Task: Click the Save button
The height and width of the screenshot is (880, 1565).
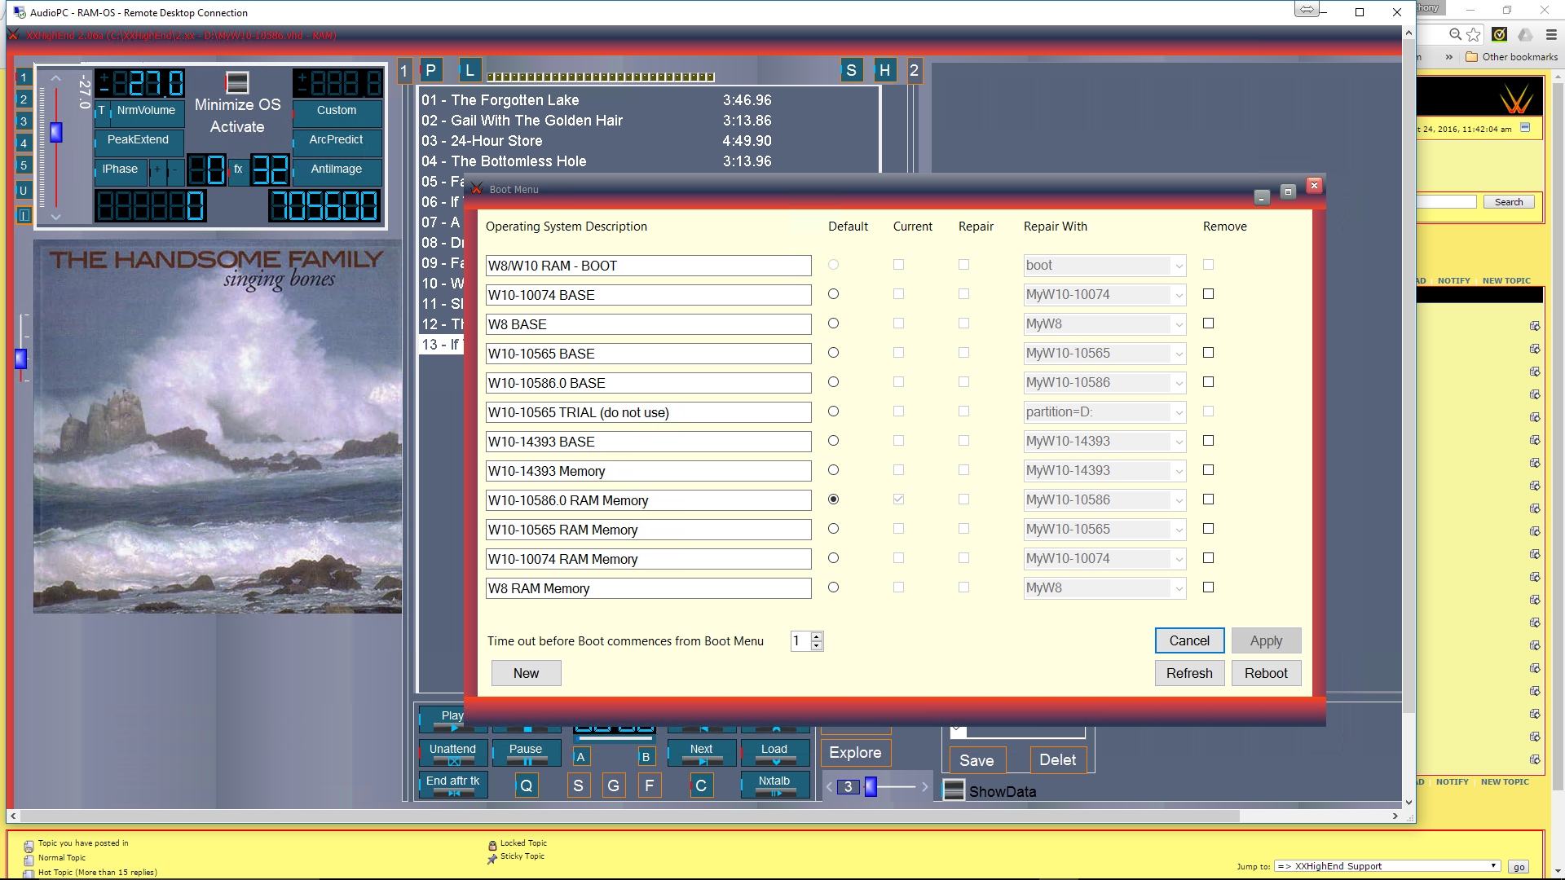Action: click(x=976, y=760)
